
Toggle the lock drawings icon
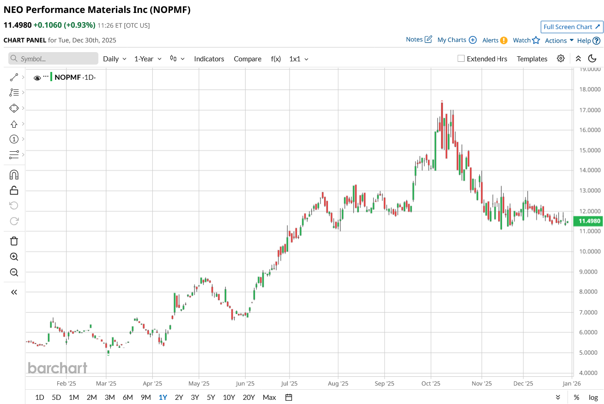(x=14, y=190)
